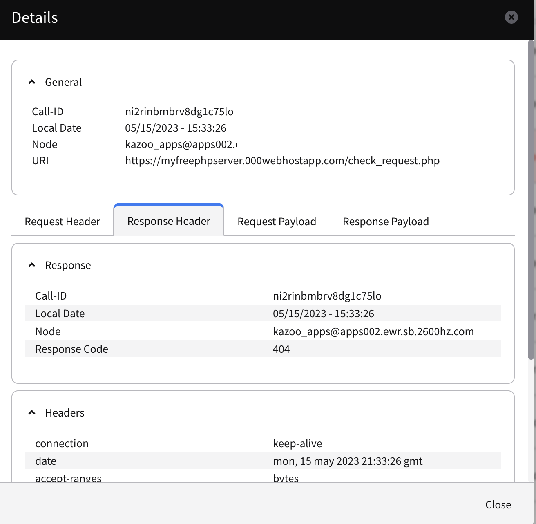Open the Response Payload tab
The image size is (536, 524).
pyautogui.click(x=386, y=222)
